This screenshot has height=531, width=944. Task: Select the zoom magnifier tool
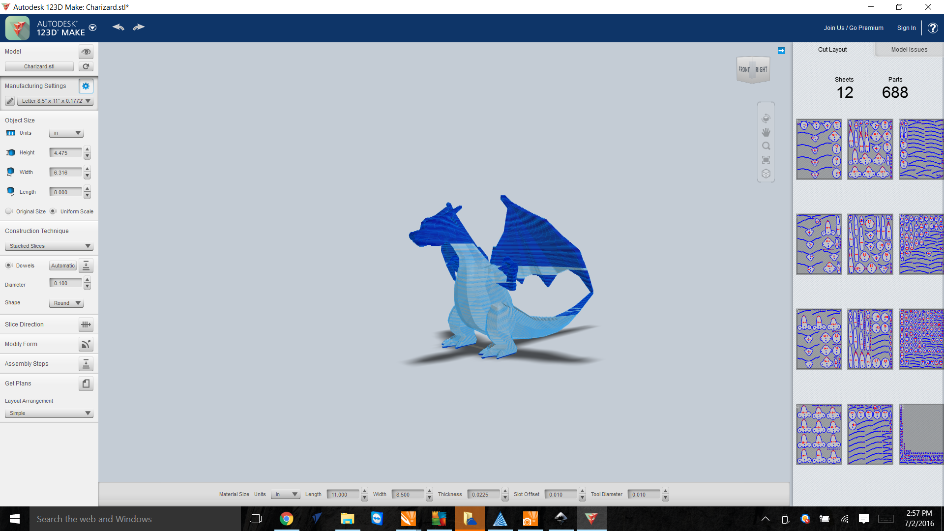pyautogui.click(x=766, y=146)
